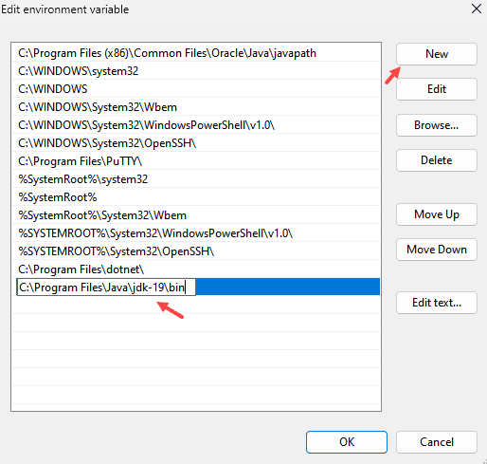The height and width of the screenshot is (464, 487).
Task: Select the C:\WINDOWS\System32\Wbem entry
Action: 196,107
